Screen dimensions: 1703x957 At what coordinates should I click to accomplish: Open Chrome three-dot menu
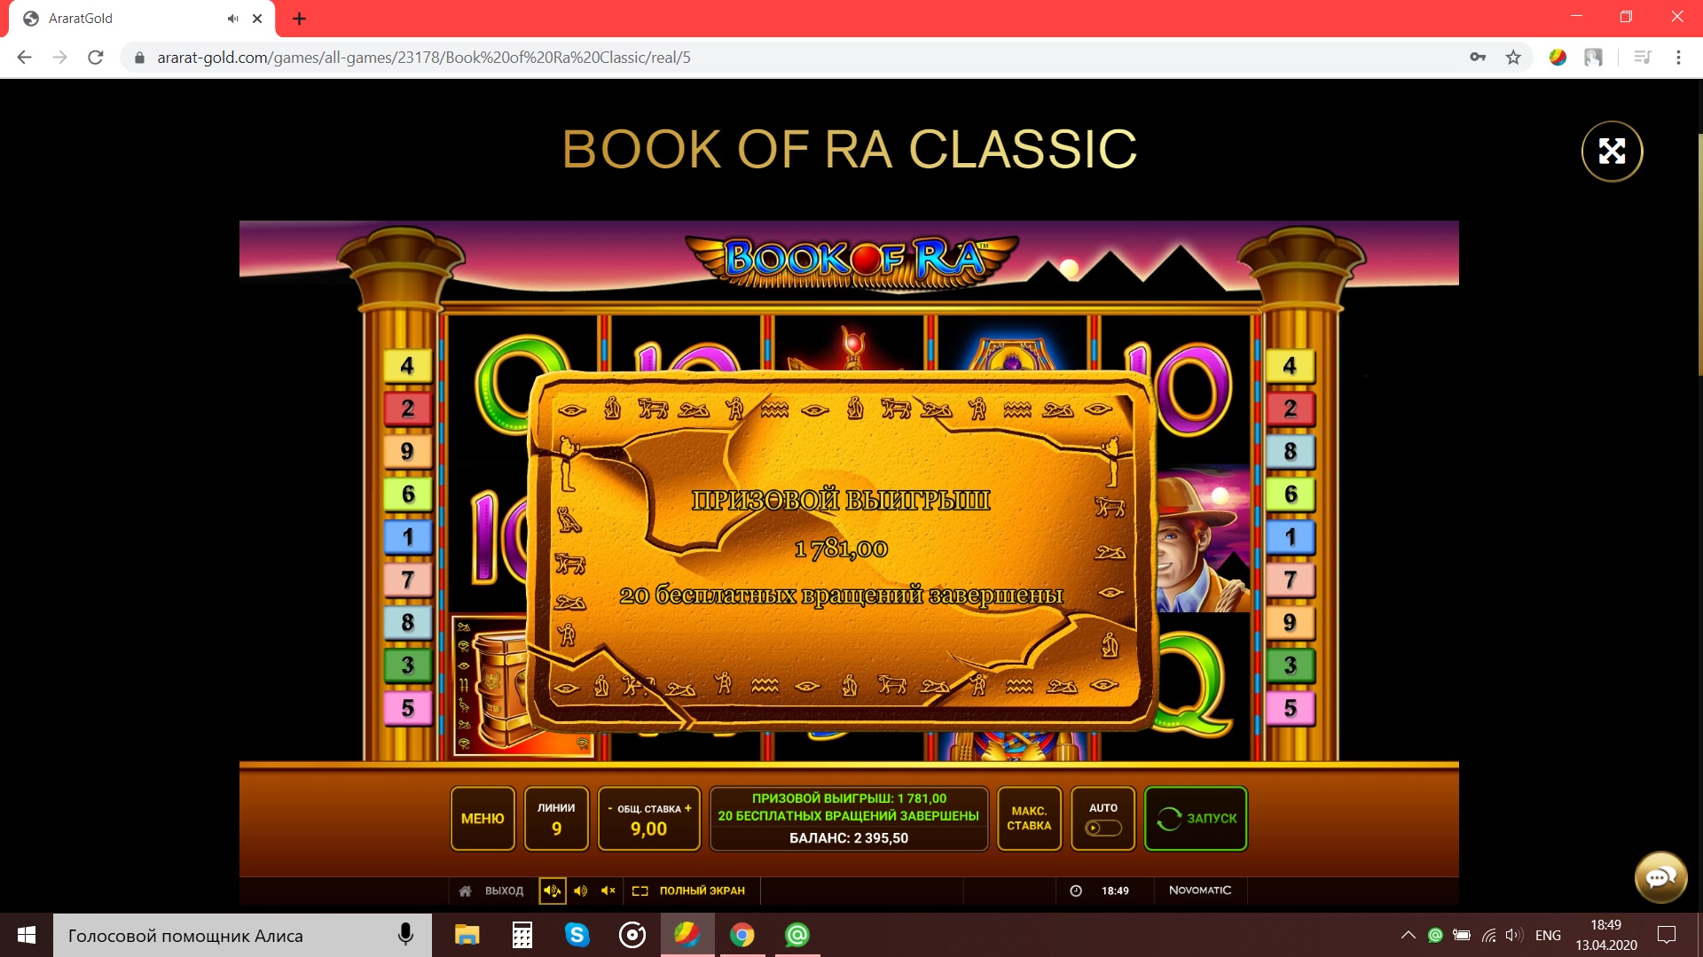1678,58
